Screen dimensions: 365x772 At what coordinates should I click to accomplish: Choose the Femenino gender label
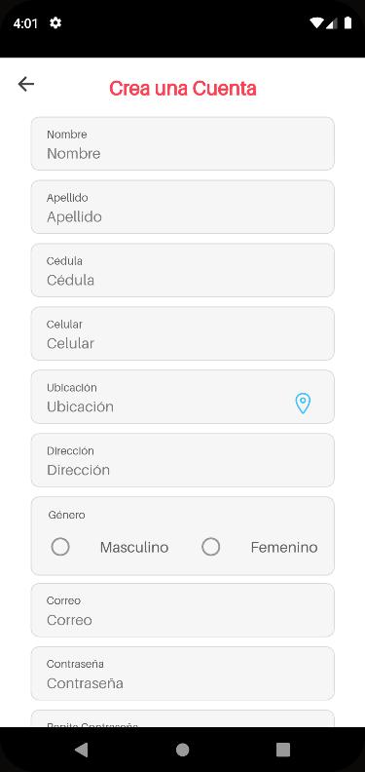click(284, 548)
